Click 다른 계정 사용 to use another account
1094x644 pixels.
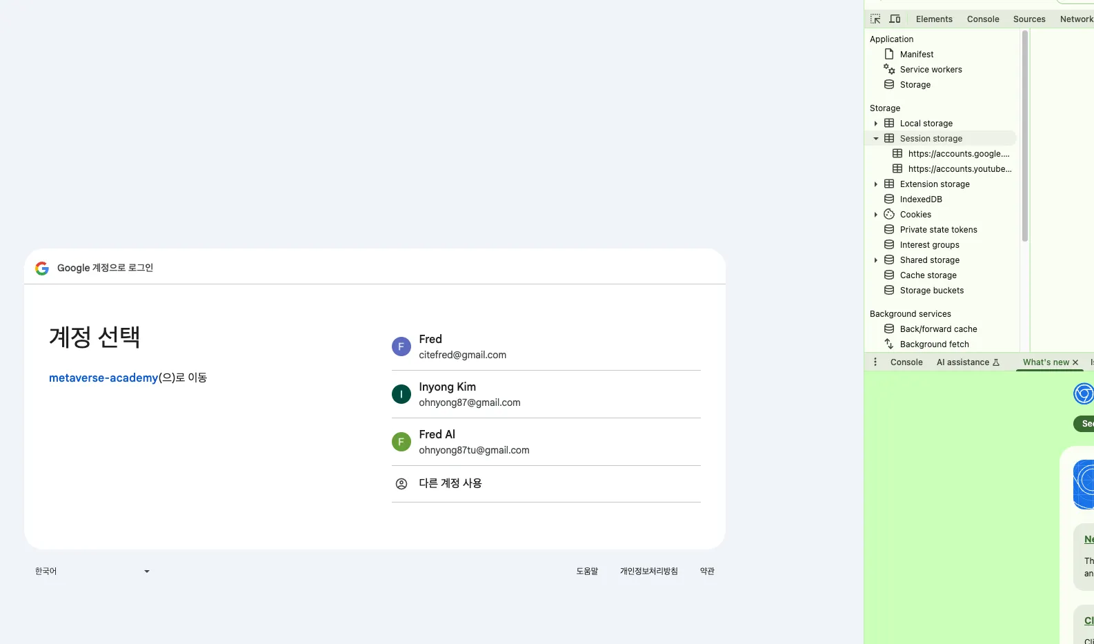click(546, 484)
